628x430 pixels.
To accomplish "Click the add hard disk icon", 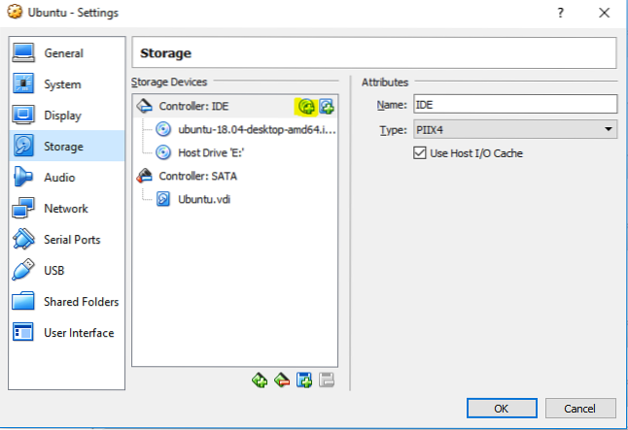I will 327,107.
